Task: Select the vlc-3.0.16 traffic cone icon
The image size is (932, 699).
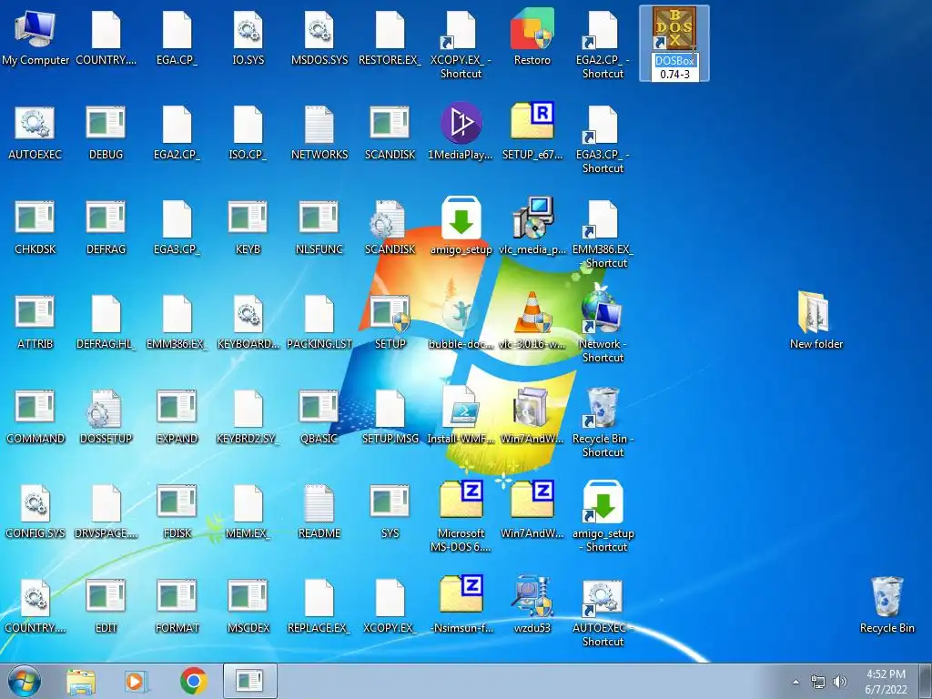Action: click(x=532, y=313)
